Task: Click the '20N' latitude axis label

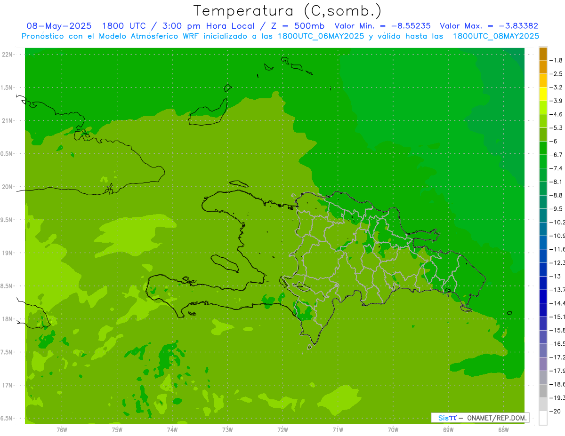Action: tap(7, 187)
